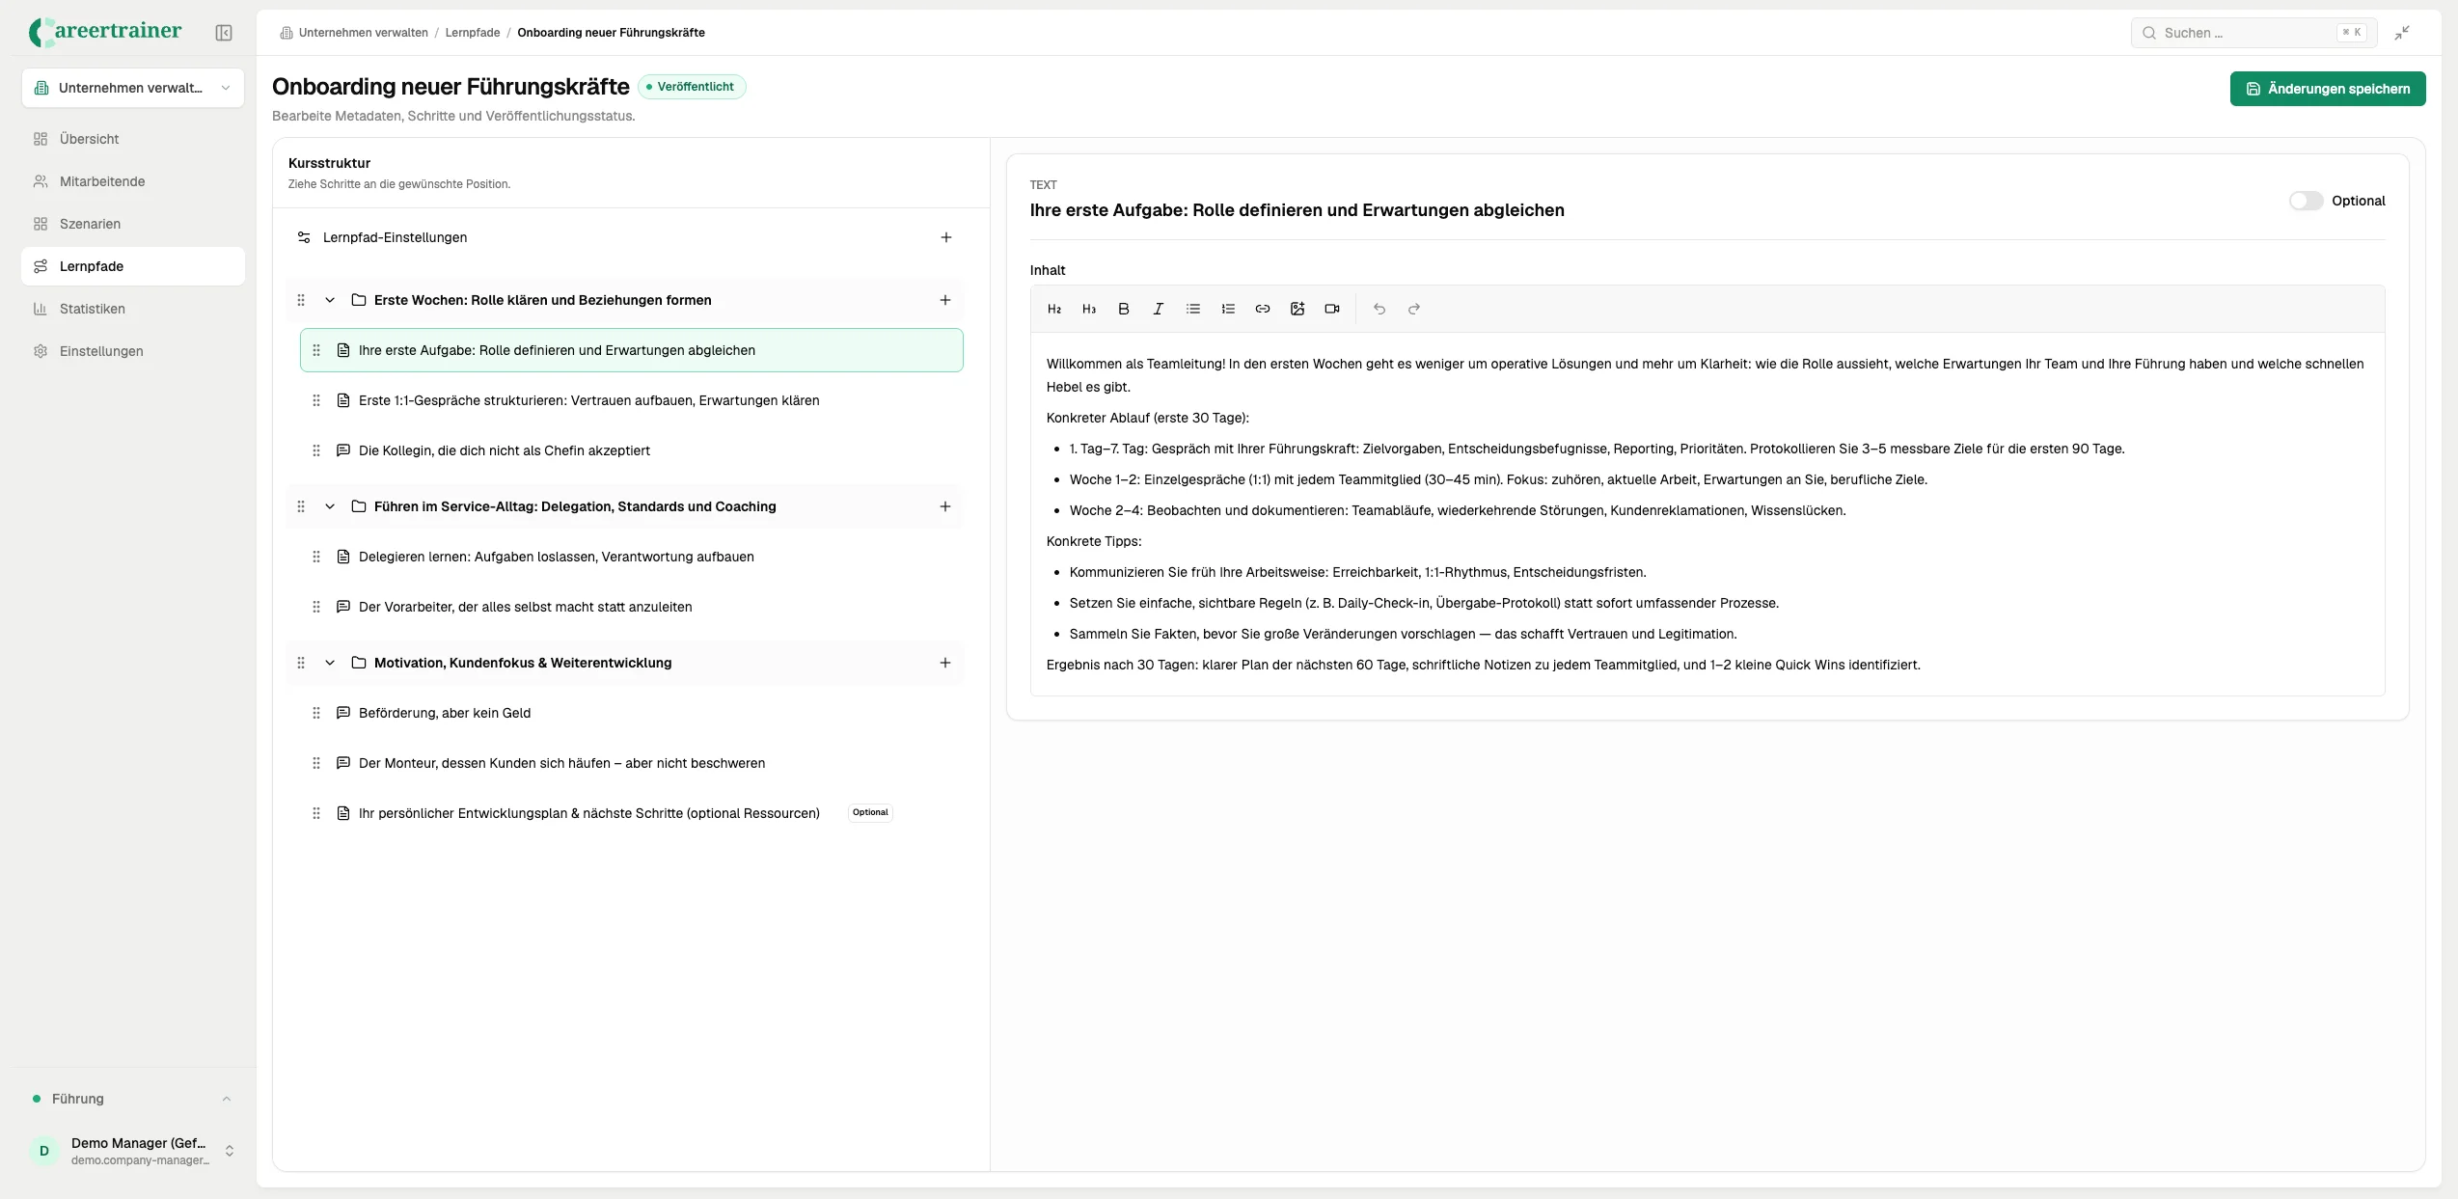Open Demo Manager account menu
Image resolution: width=2458 pixels, height=1199 pixels.
[133, 1151]
